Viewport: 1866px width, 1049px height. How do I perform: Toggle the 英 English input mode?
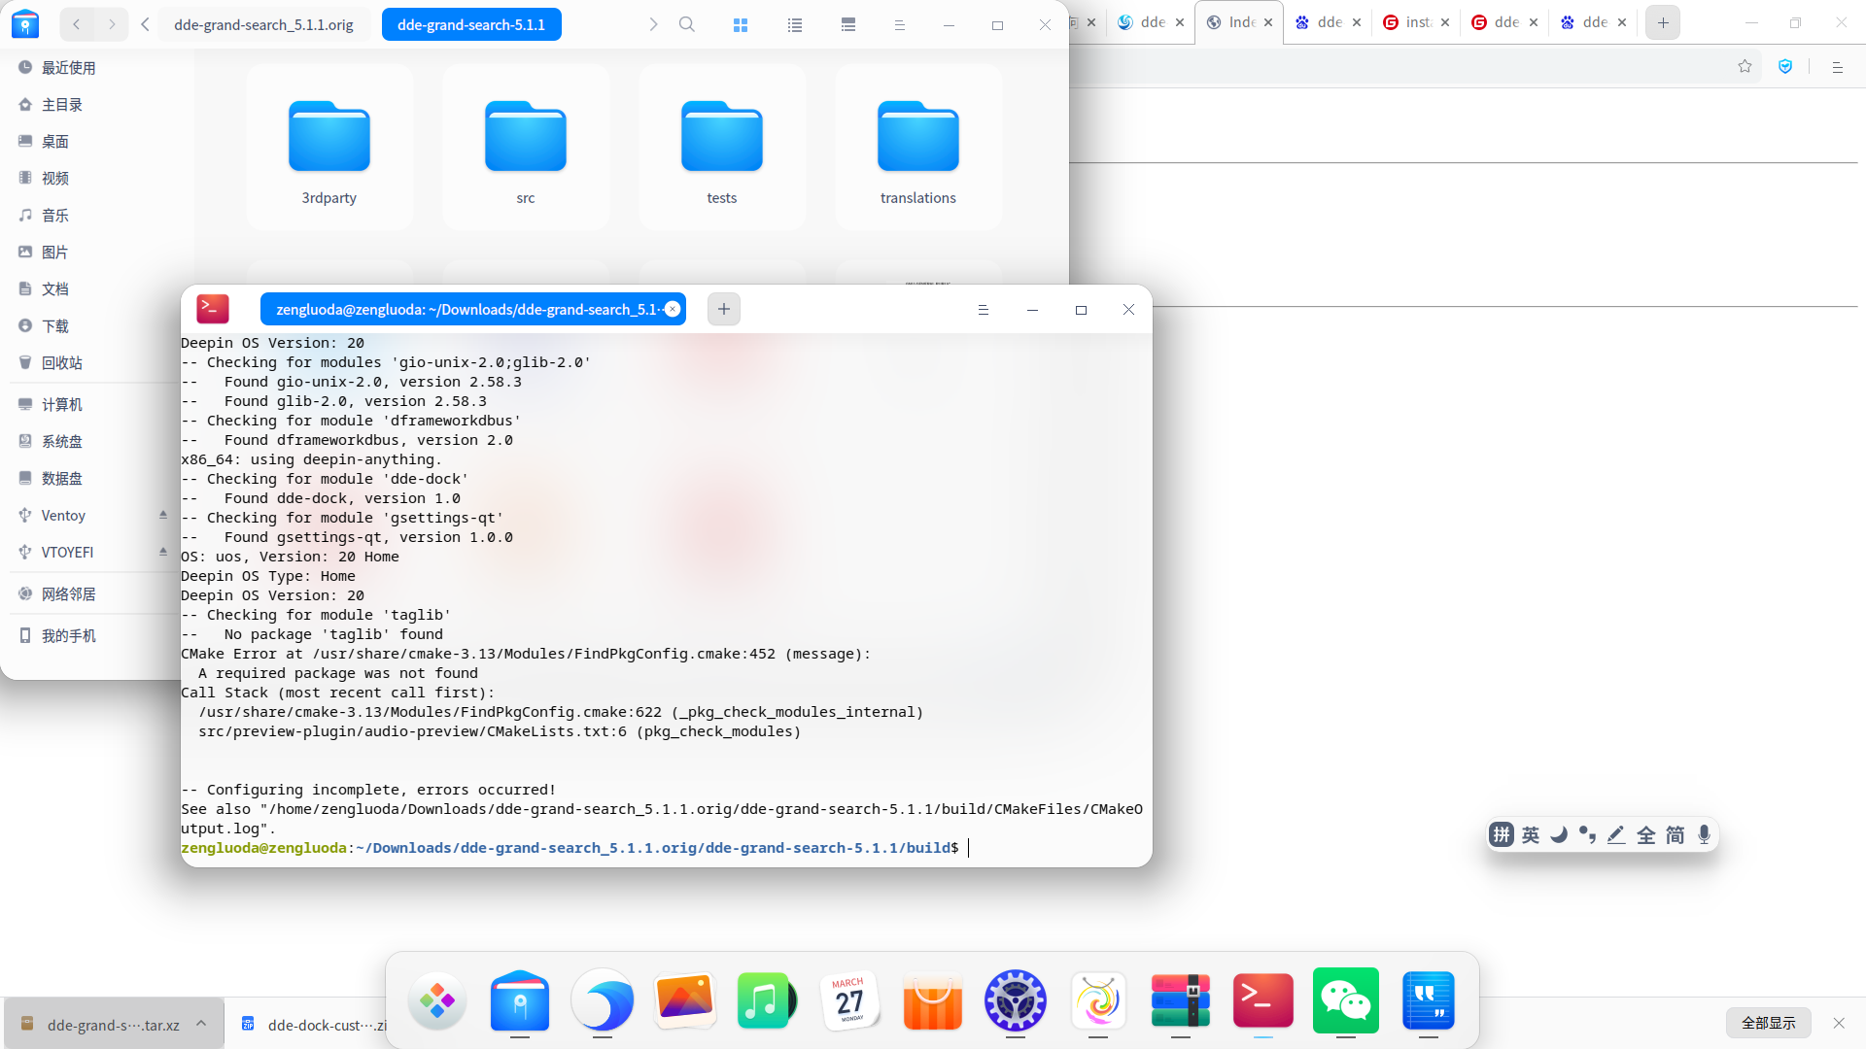pos(1531,835)
